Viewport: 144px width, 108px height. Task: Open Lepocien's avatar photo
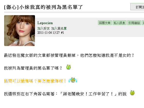point(20,31)
